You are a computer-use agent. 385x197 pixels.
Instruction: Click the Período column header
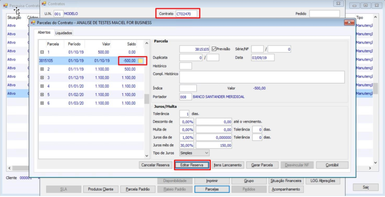click(x=74, y=44)
